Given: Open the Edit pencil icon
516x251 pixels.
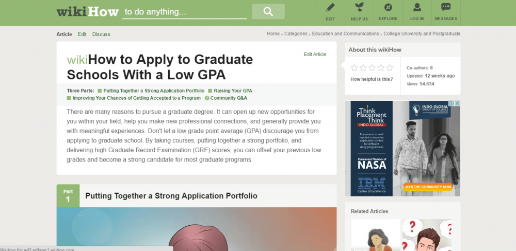Looking at the screenshot, I should tap(330, 8).
